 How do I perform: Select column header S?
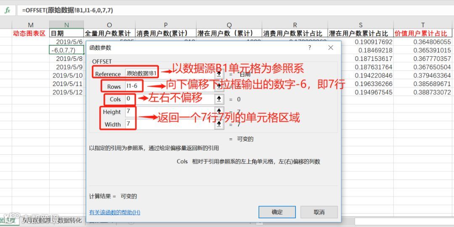tap(361, 25)
